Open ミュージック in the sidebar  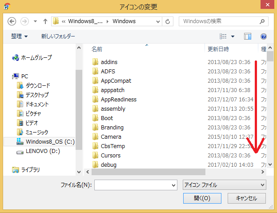pos(32,132)
